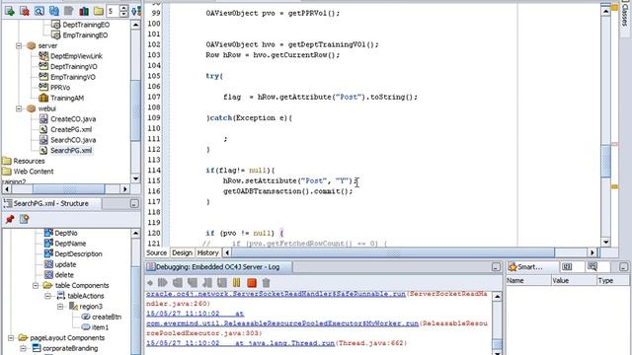Click the Web Content folder
Screen dimensions: 632x355
pos(34,171)
